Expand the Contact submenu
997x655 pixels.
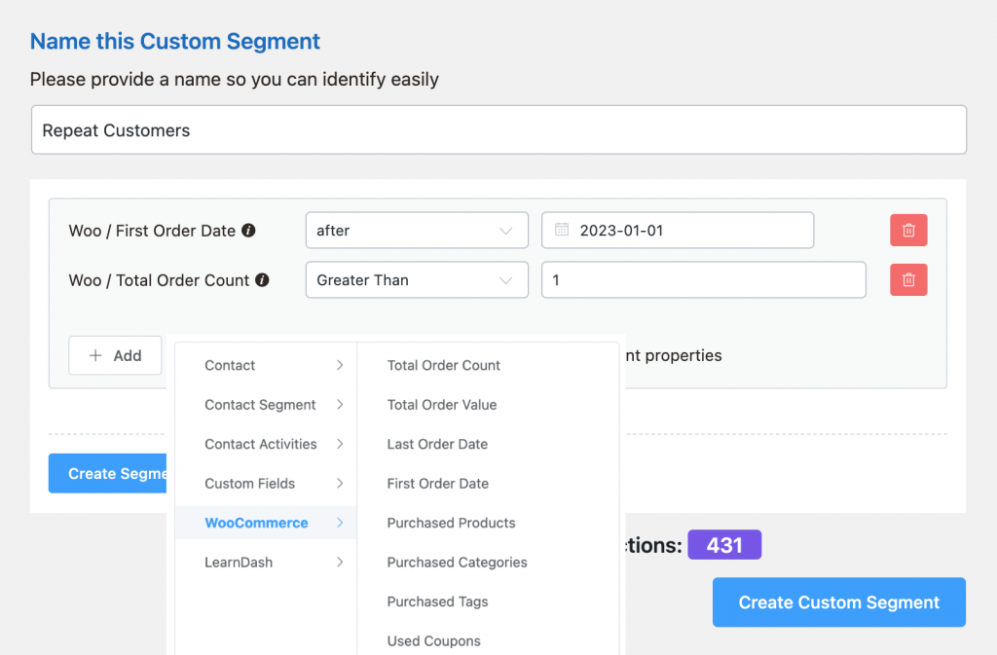pyautogui.click(x=266, y=365)
